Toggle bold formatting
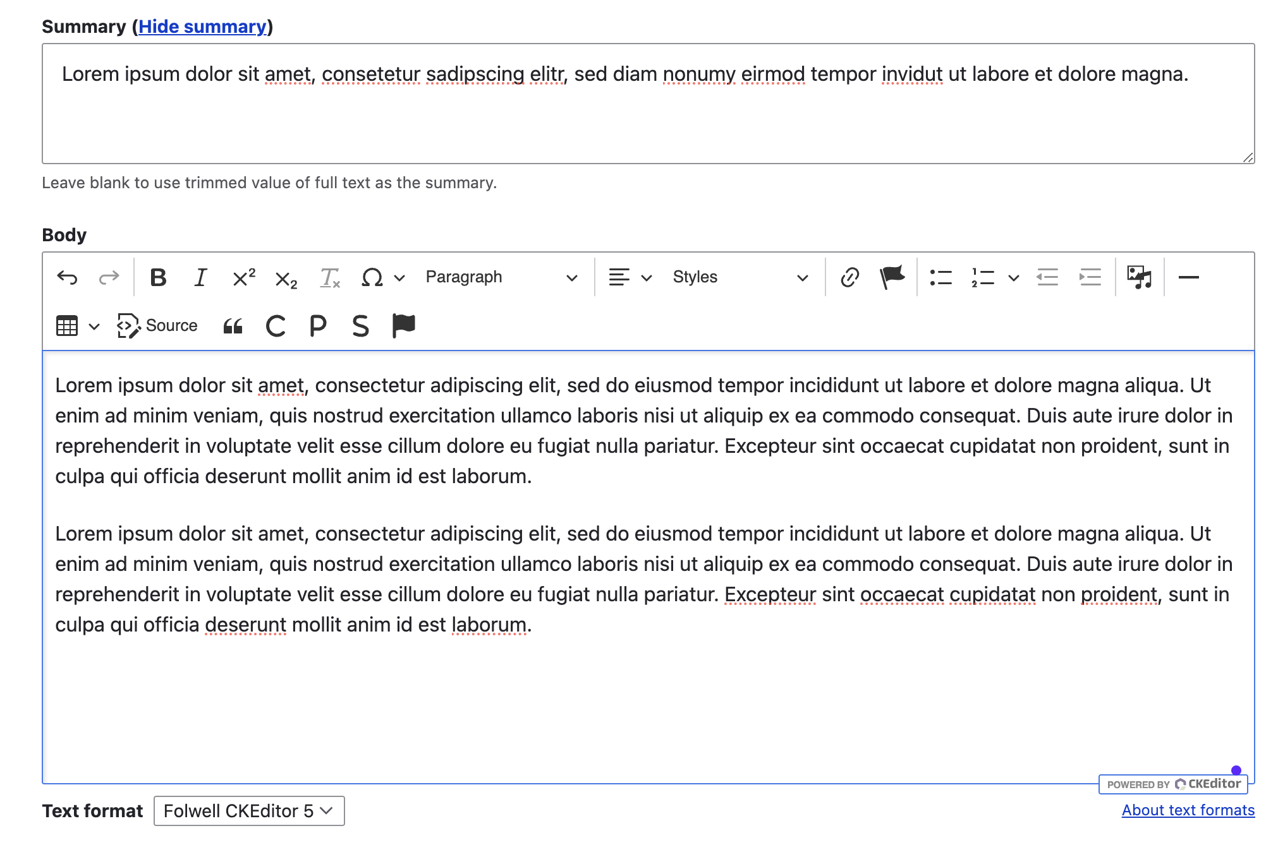Image resolution: width=1278 pixels, height=845 pixels. click(x=158, y=277)
